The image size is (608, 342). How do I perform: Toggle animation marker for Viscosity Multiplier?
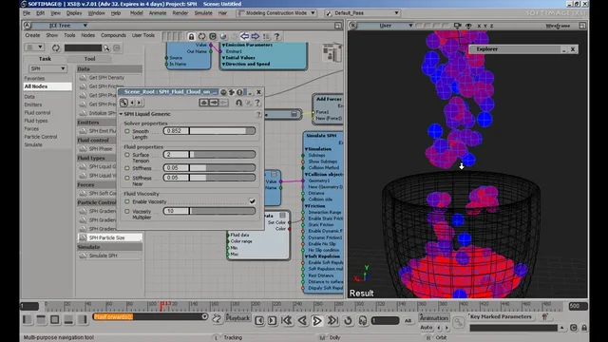coord(126,211)
